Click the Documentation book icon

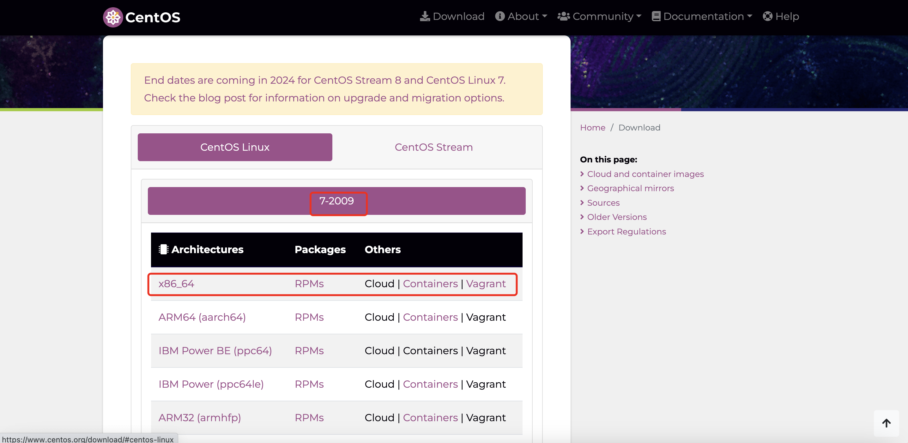[656, 16]
